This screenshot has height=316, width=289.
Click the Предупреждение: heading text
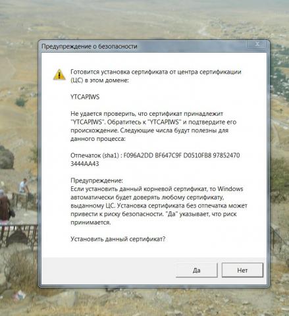tap(97, 180)
